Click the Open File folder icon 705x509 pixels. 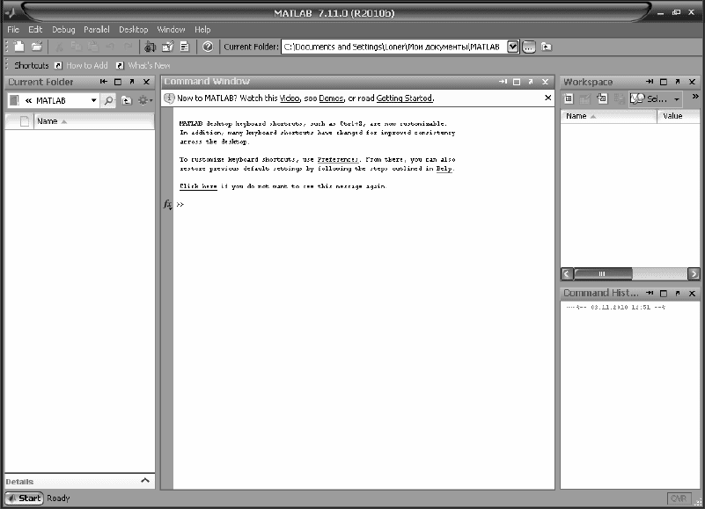click(37, 47)
